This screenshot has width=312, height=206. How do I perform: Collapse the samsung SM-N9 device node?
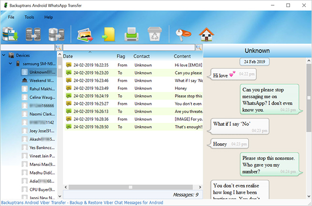[x=10, y=64]
